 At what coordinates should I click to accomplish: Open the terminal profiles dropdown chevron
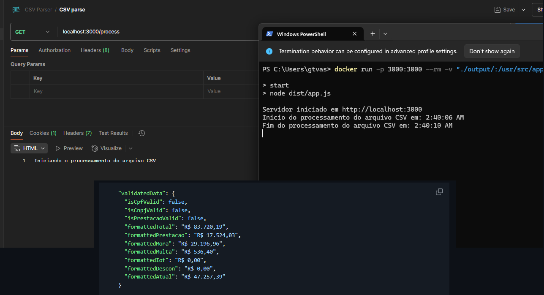tap(385, 34)
